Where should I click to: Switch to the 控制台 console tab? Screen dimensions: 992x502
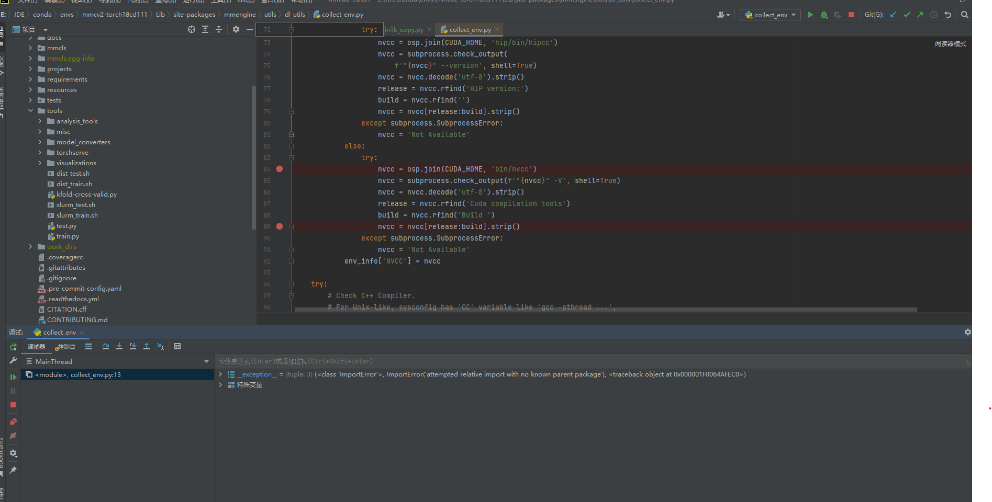click(x=66, y=347)
